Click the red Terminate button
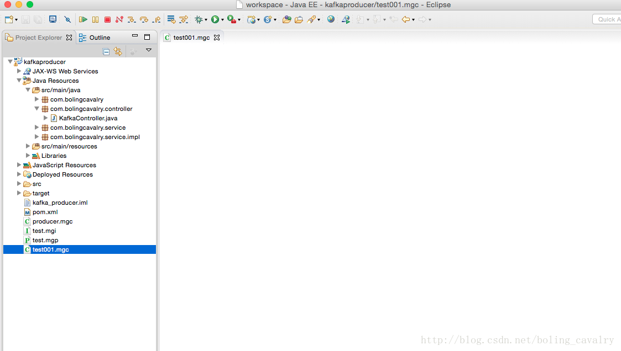Image resolution: width=621 pixels, height=351 pixels. pyautogui.click(x=107, y=19)
